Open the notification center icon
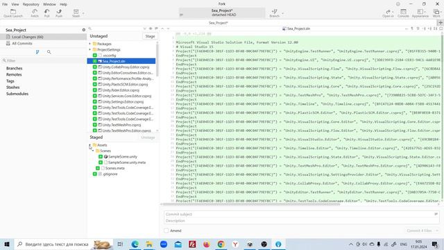 435,244
